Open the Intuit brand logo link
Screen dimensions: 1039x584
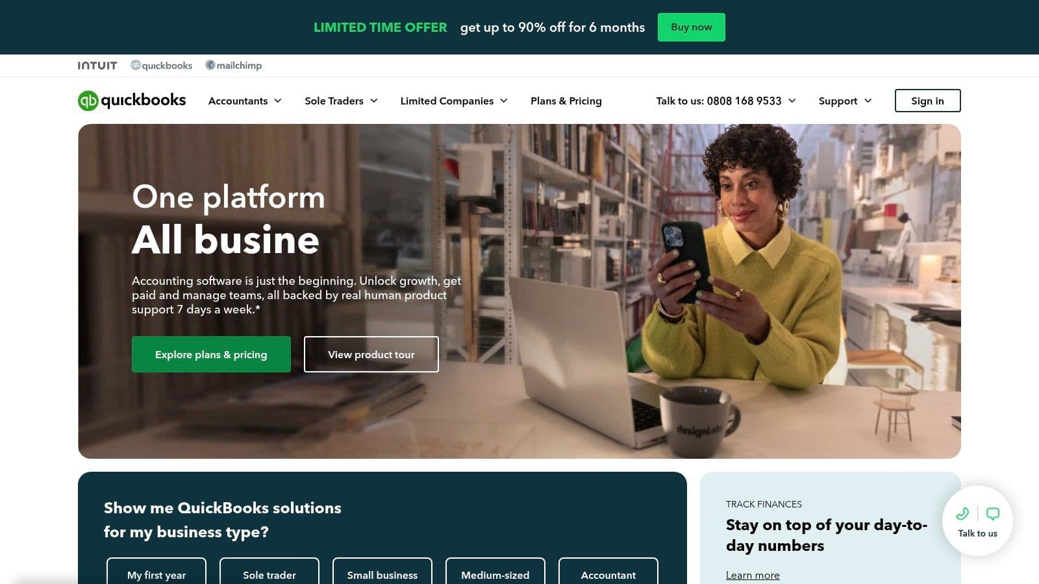click(97, 66)
